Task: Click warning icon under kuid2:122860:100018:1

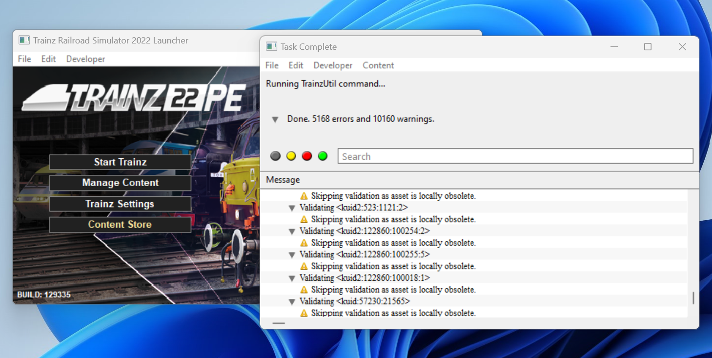Action: click(304, 290)
